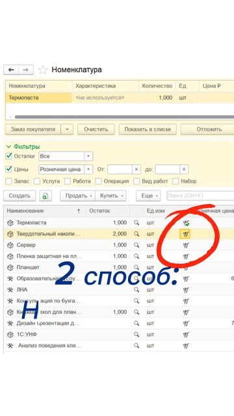Screen dimensions: 234x416
Task: Click the cart icon in the 1С:УНФ row
Action: point(186,335)
